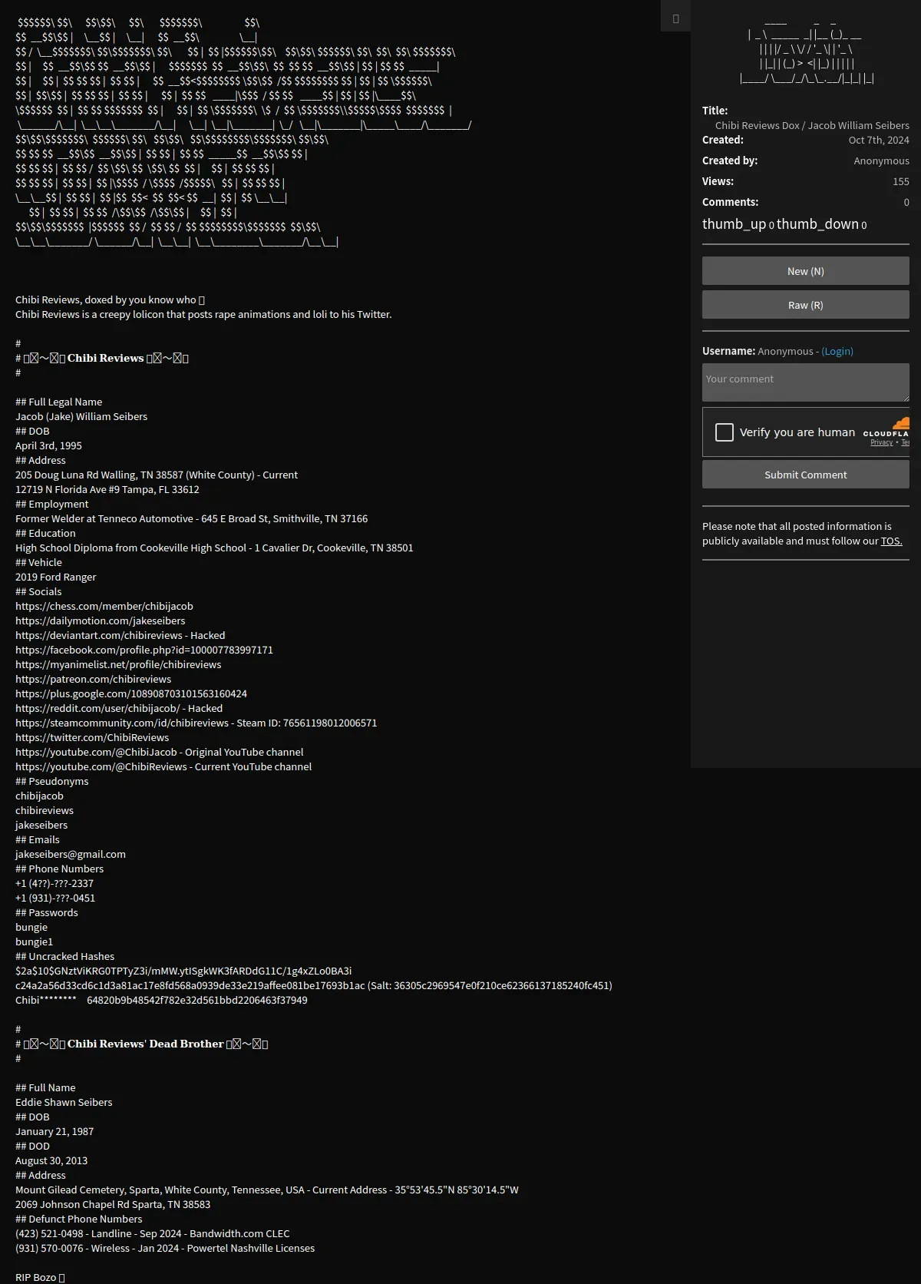Click the created date Oct 7th, 2024
The height and width of the screenshot is (1284, 921).
point(879,140)
